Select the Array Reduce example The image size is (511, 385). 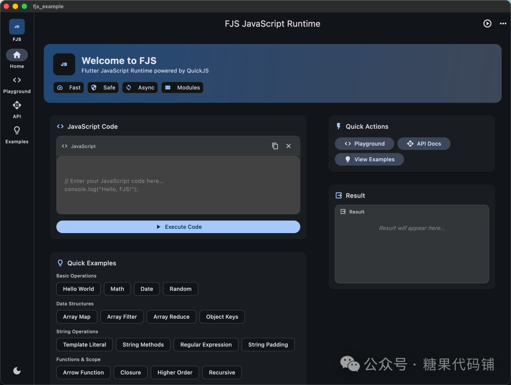coord(171,316)
